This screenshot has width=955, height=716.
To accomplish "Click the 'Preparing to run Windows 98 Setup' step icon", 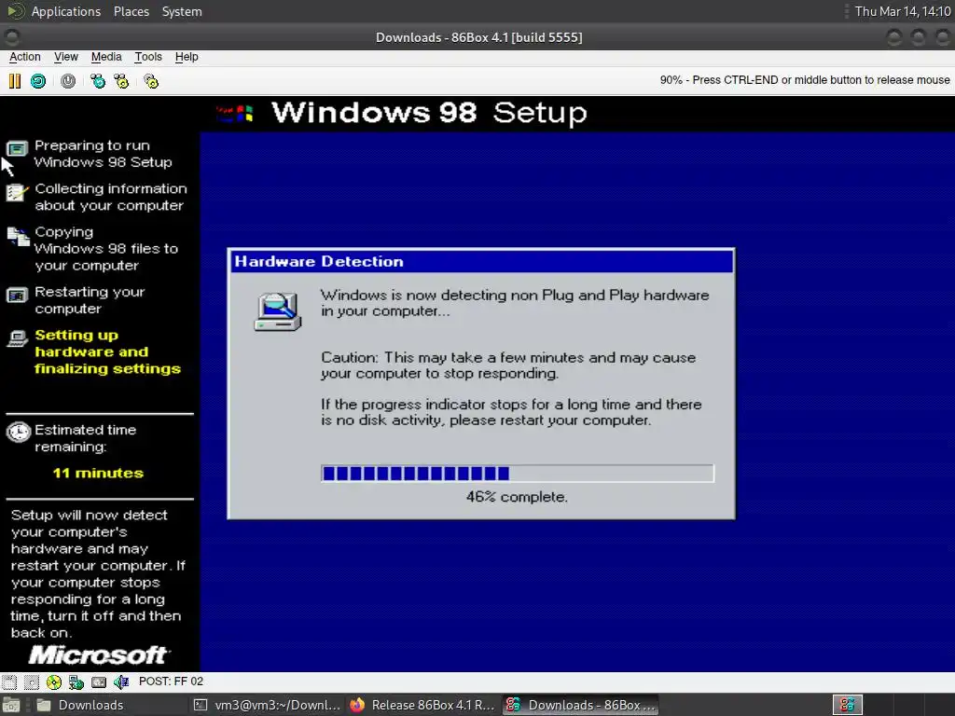I will coord(17,148).
